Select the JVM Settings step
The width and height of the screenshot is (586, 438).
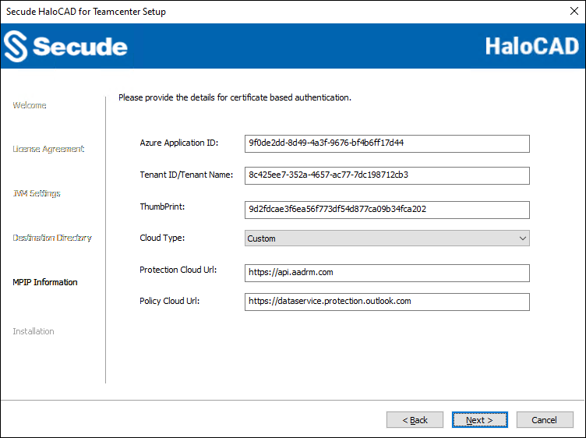pos(37,193)
